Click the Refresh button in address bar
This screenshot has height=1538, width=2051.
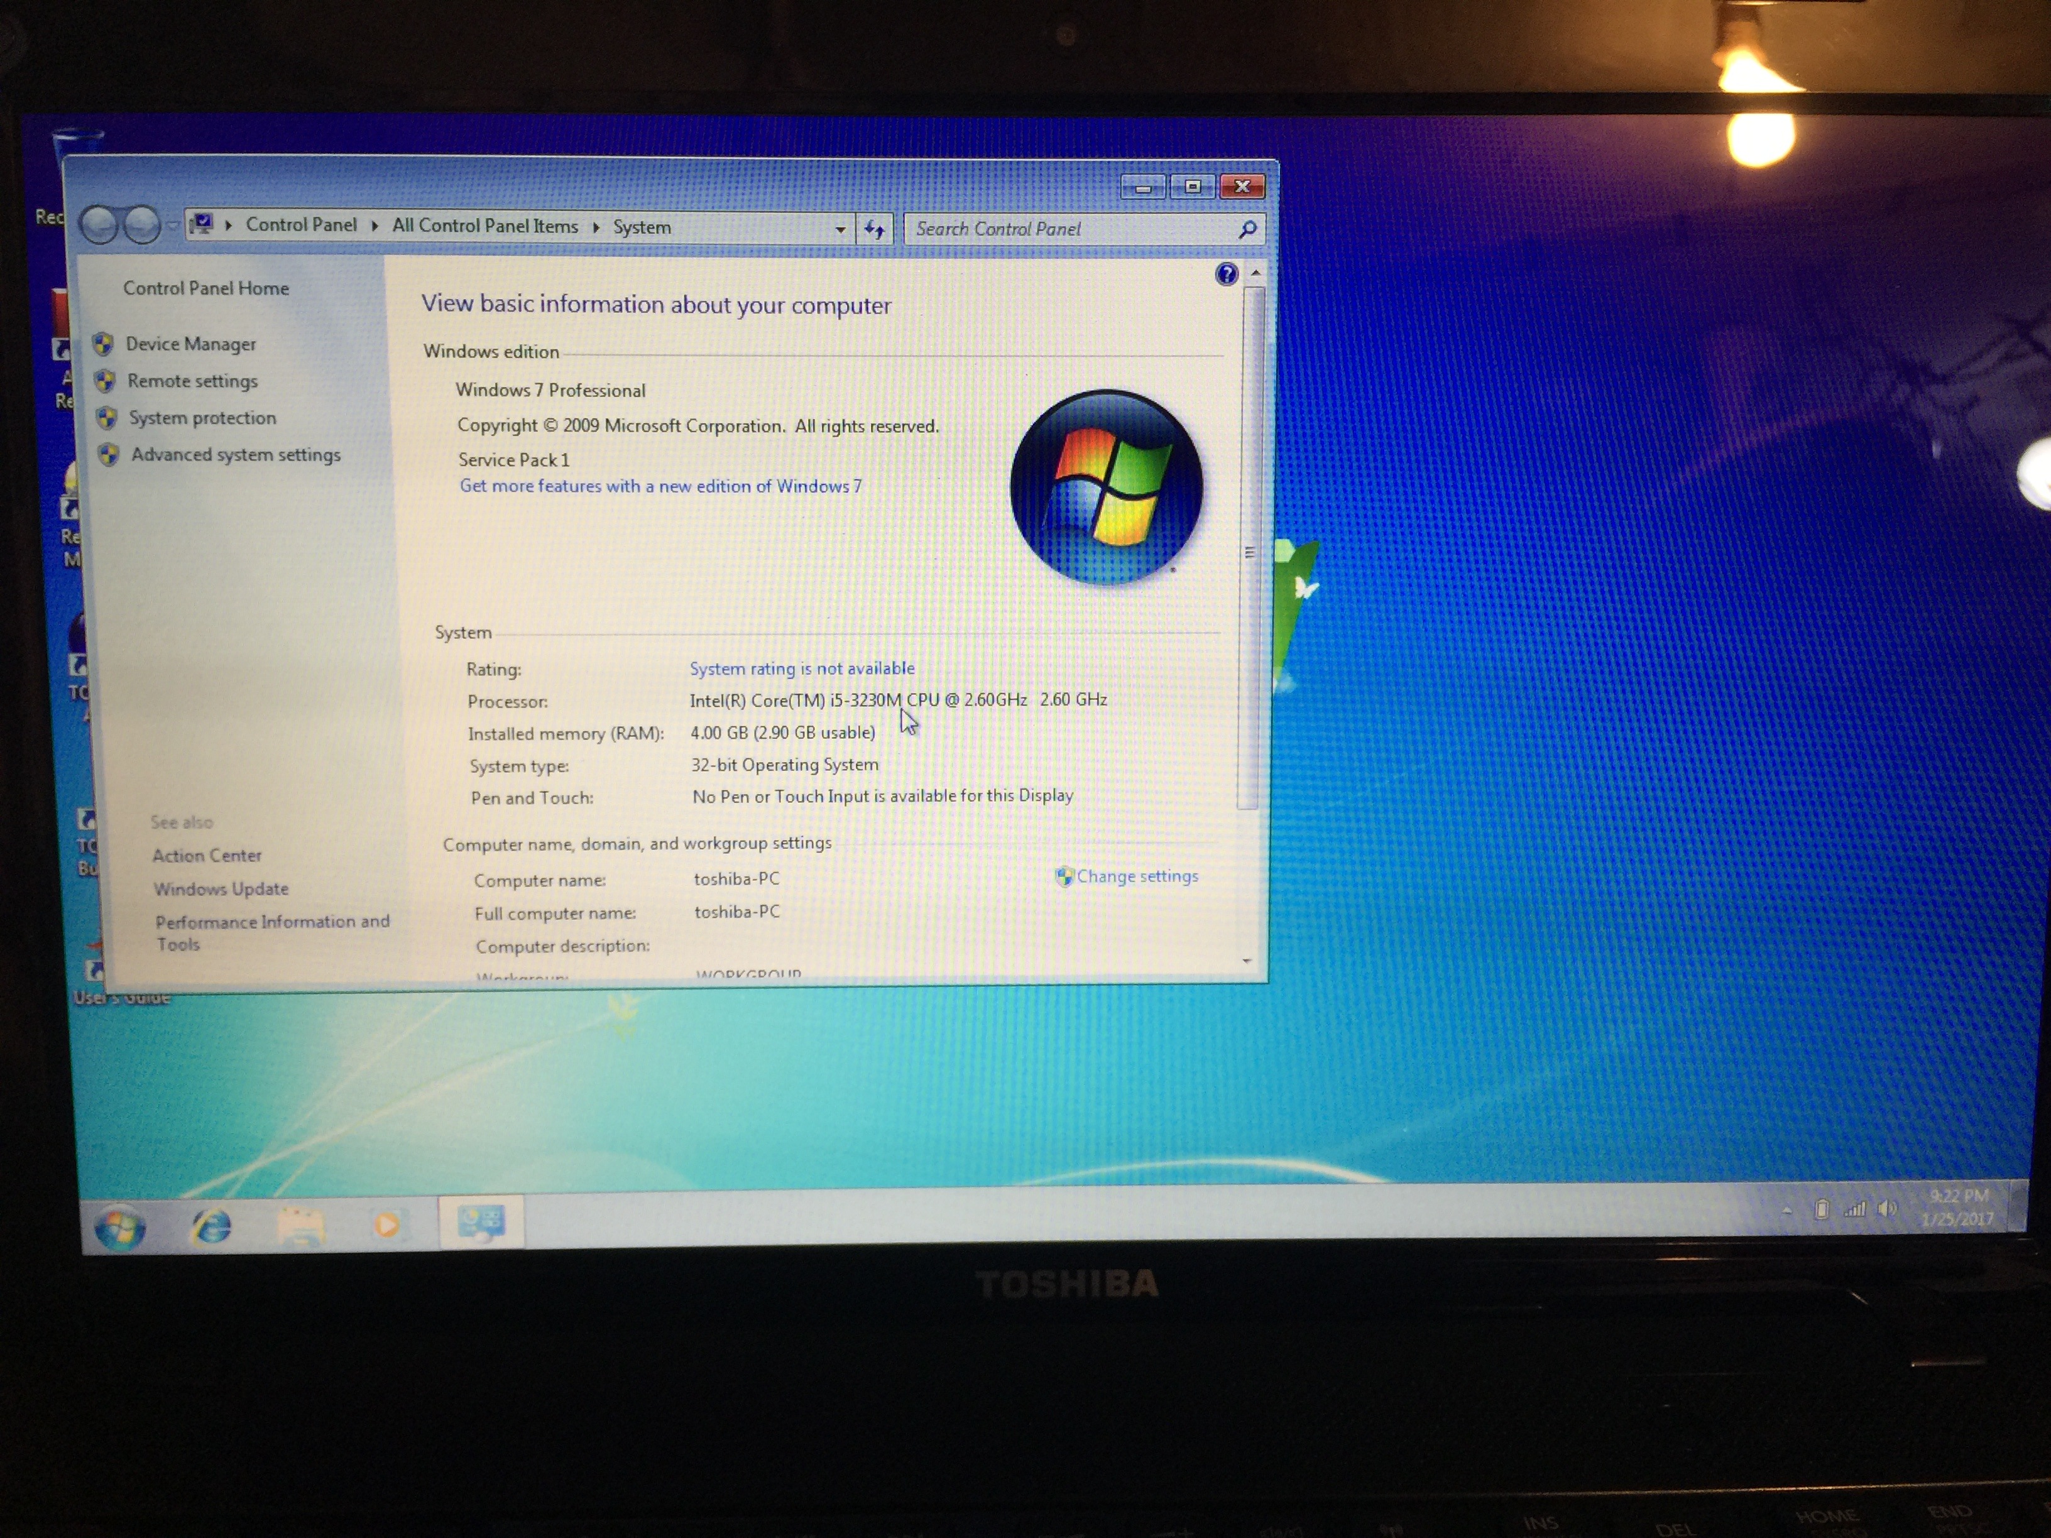tap(874, 229)
